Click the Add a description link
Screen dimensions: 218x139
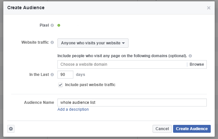click(73, 109)
